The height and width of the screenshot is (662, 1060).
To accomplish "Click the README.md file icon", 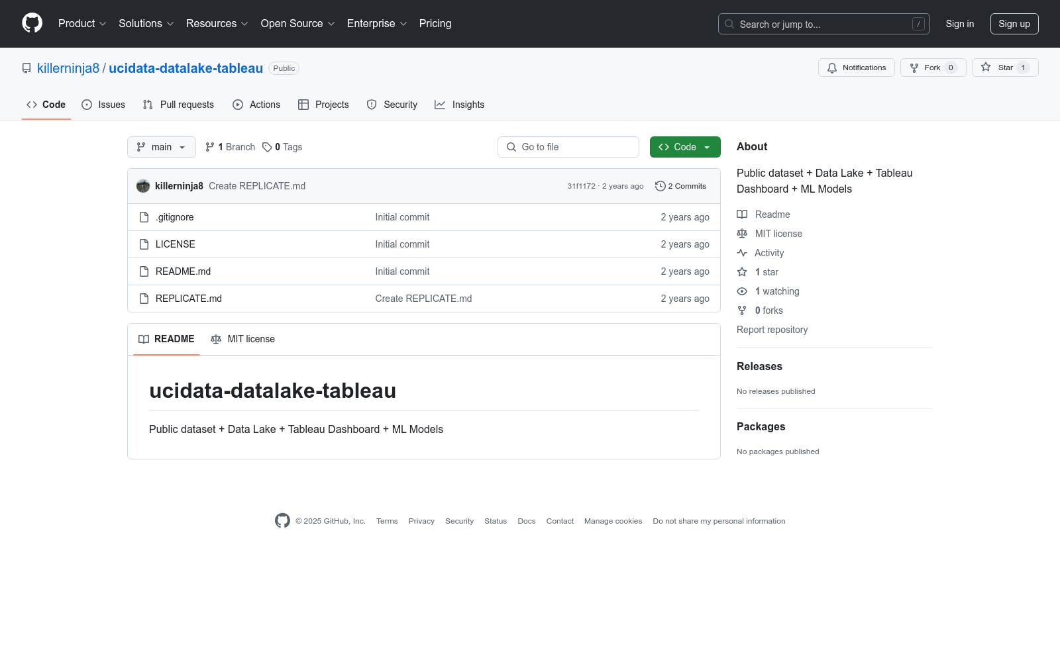I will tap(144, 271).
